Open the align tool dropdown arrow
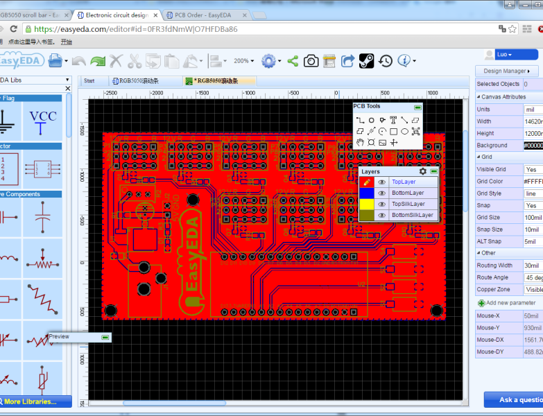543x416 pixels. tap(225, 61)
